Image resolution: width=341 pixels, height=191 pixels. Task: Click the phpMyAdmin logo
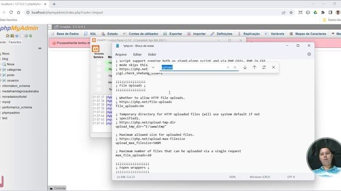click(19, 28)
